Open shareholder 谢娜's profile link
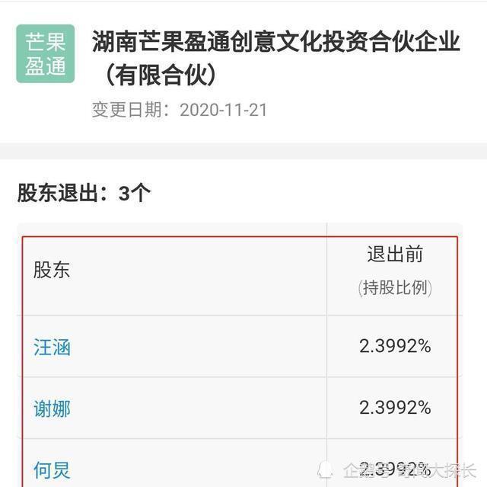Image resolution: width=487 pixels, height=487 pixels. [x=52, y=409]
